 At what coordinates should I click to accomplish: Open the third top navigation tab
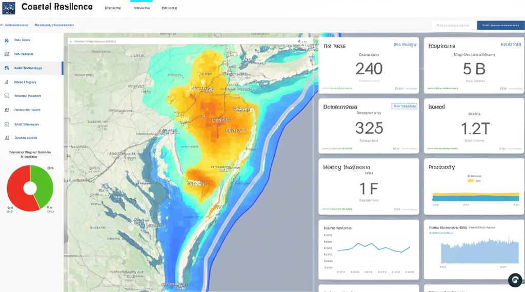(x=169, y=8)
